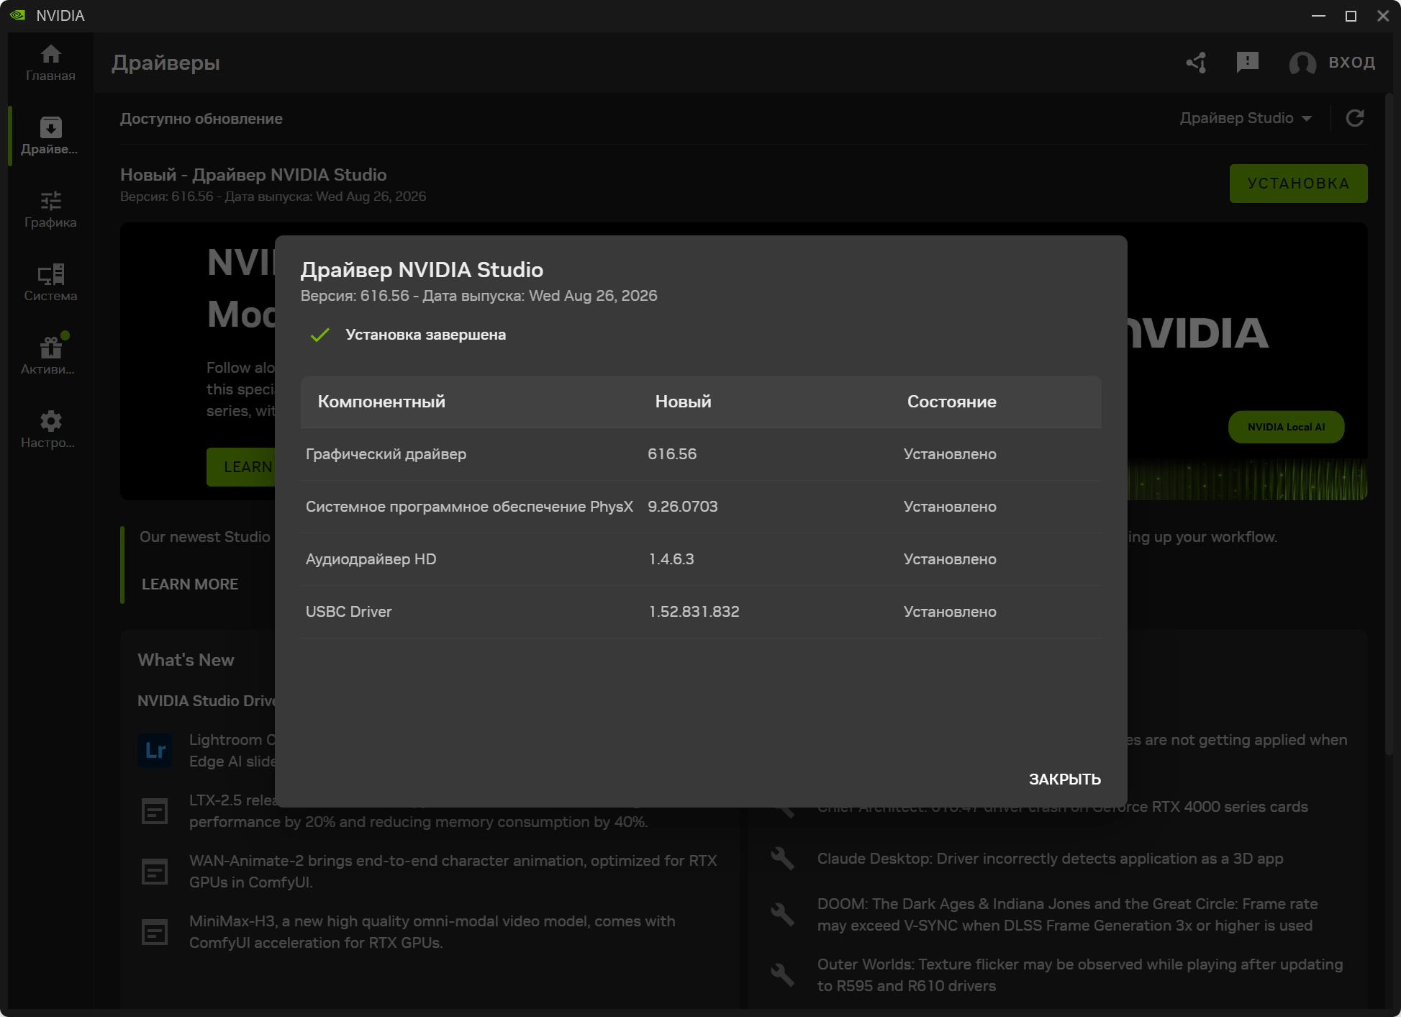Click the article icon beside MiniMax-H3
This screenshot has width=1401, height=1017.
pos(155,932)
